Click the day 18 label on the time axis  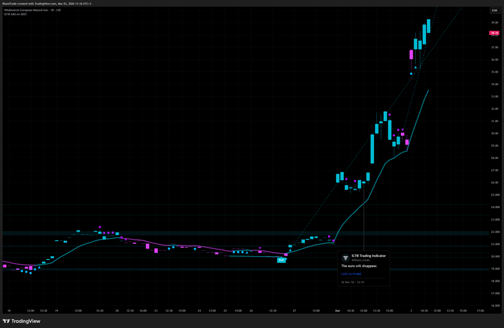tap(9, 311)
